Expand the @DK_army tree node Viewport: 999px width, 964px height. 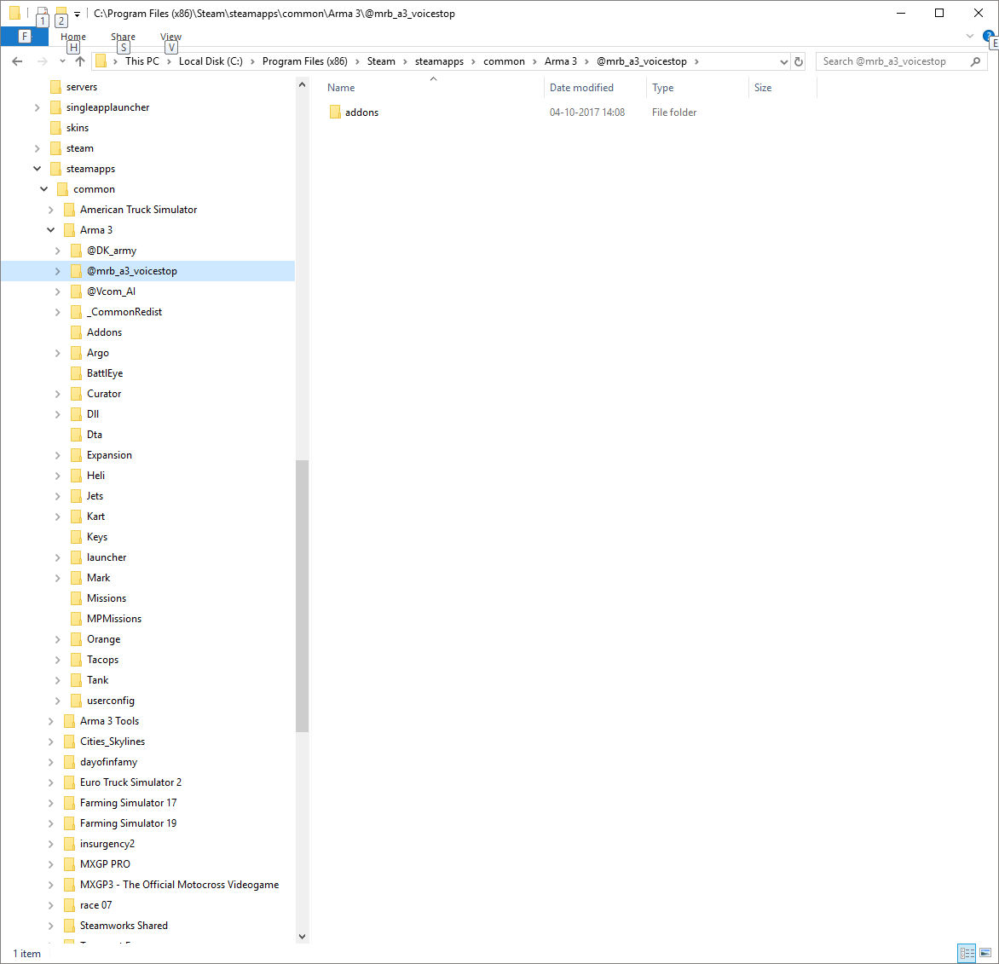pyautogui.click(x=58, y=251)
